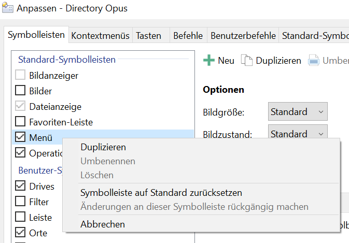349x243 pixels.
Task: Select the Dateianzeige list entry text
Action: click(55, 107)
